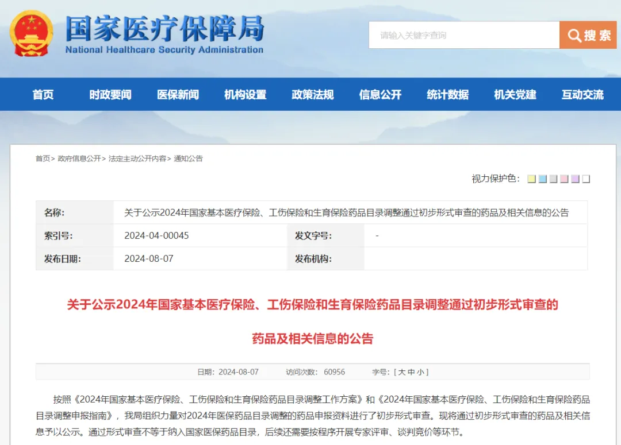Select the purple eye-protection color swatch

(575, 179)
